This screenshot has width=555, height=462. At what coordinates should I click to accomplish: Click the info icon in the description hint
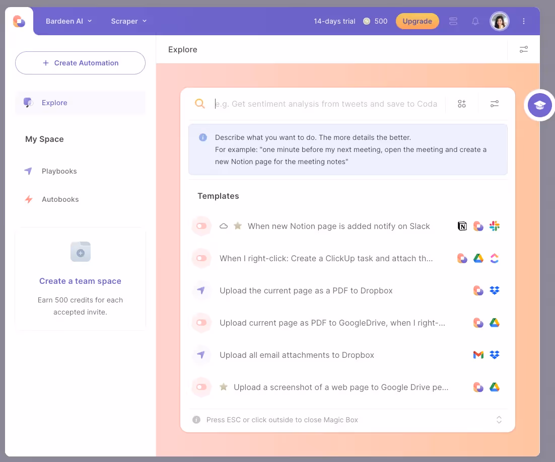point(203,137)
